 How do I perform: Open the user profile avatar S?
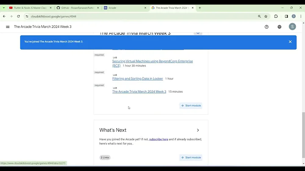point(292,27)
